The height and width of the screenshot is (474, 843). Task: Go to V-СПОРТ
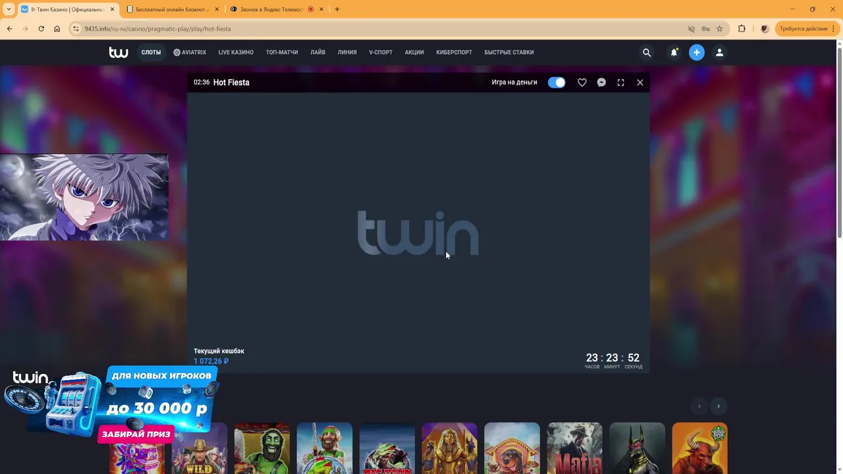[381, 53]
